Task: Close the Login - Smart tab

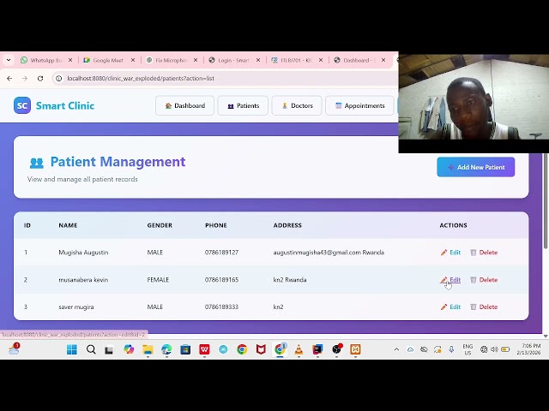Action: 258,60
